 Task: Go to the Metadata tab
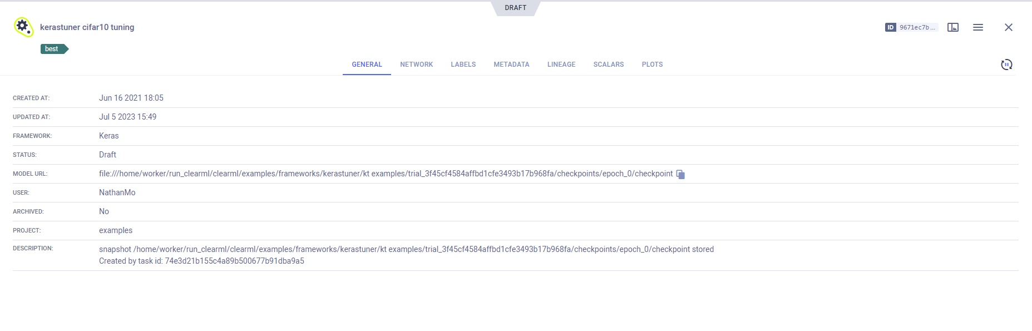tap(511, 65)
